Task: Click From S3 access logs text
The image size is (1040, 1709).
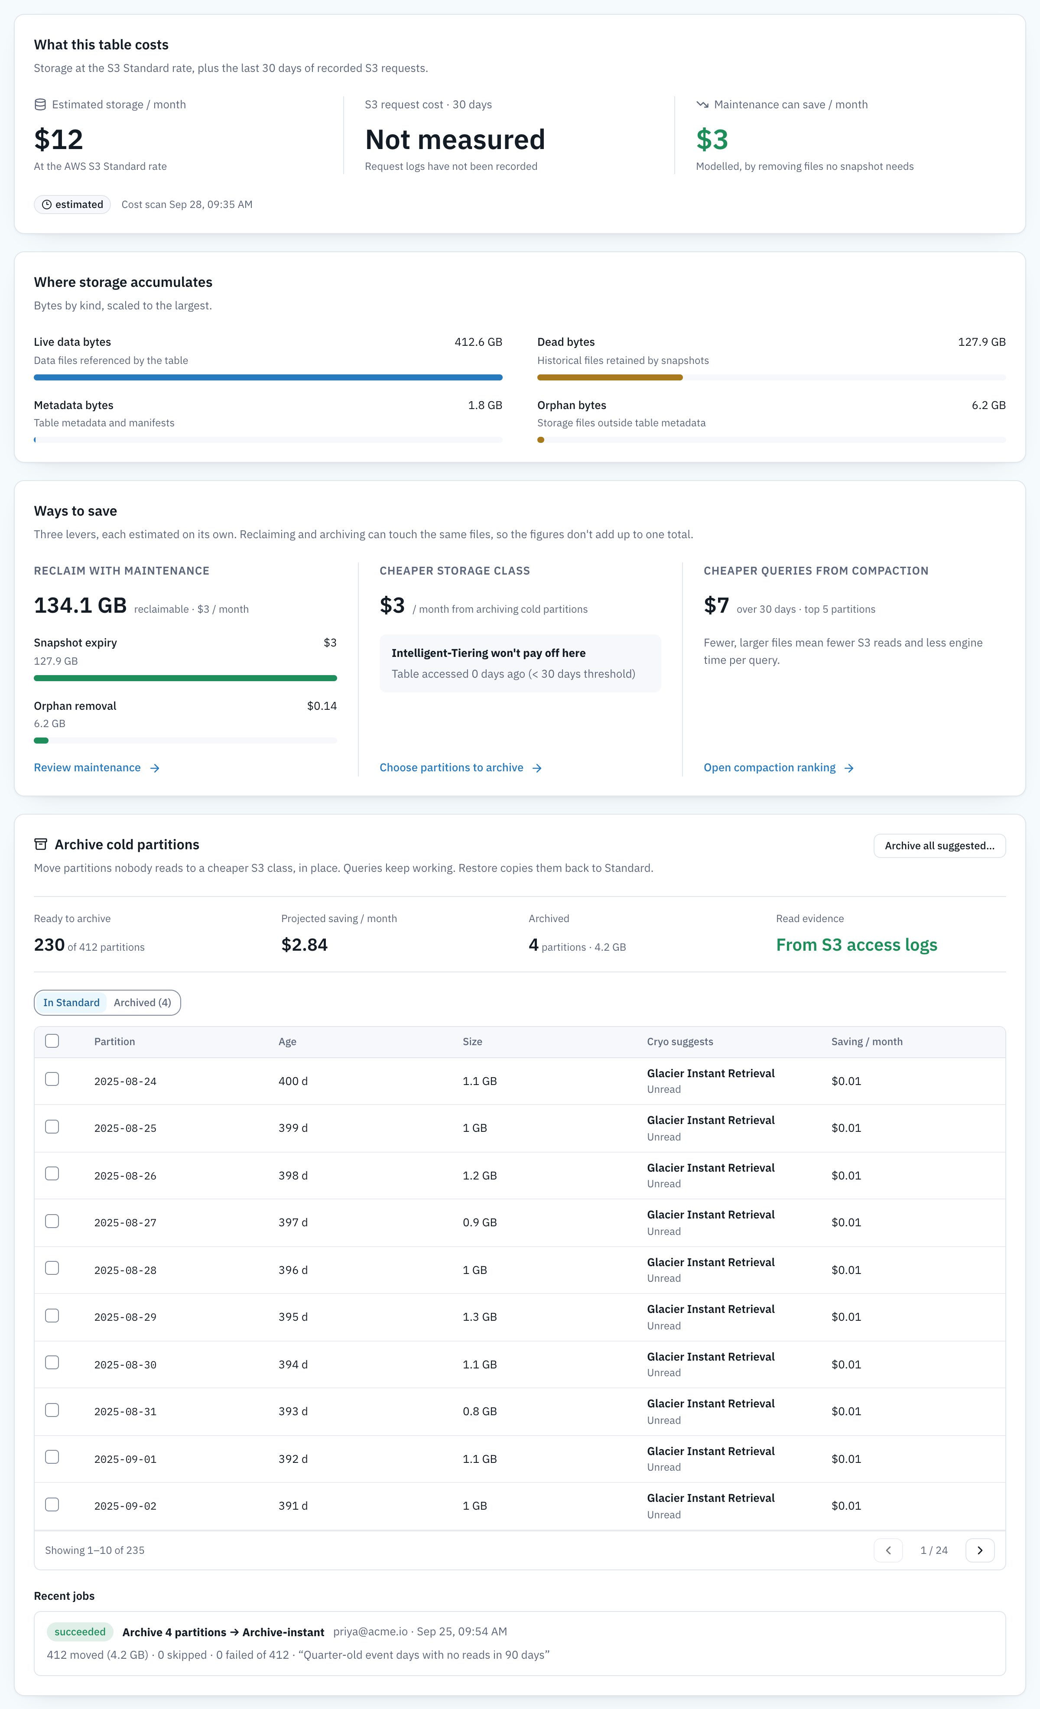Action: [856, 945]
